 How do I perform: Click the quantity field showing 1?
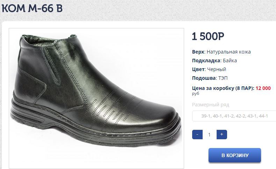click(x=210, y=135)
